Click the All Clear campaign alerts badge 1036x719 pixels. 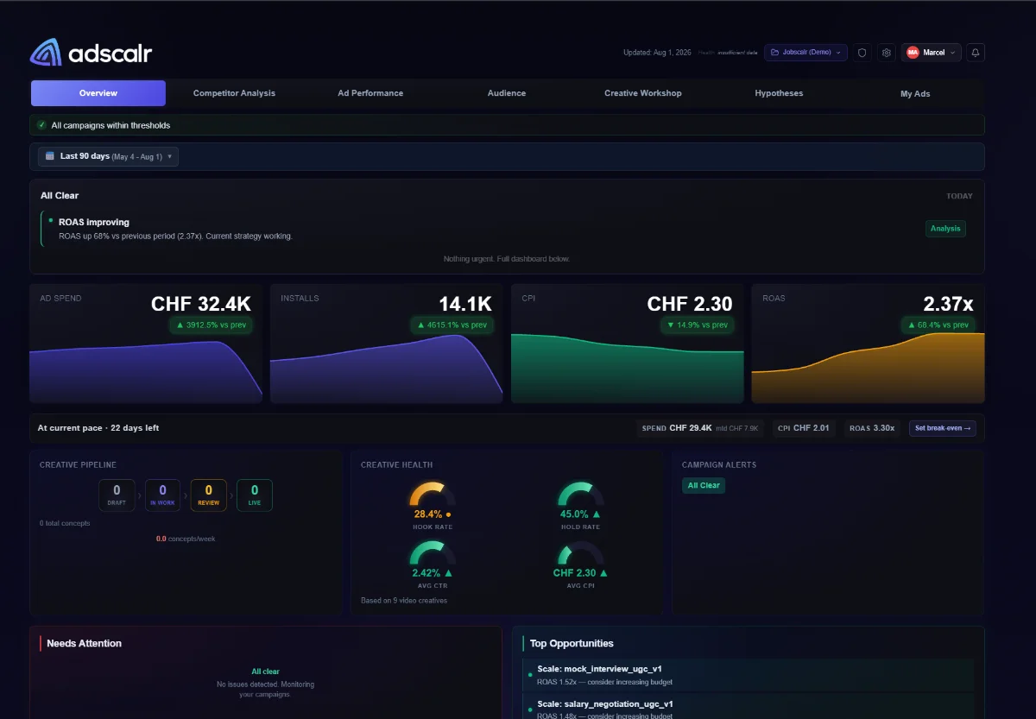704,485
